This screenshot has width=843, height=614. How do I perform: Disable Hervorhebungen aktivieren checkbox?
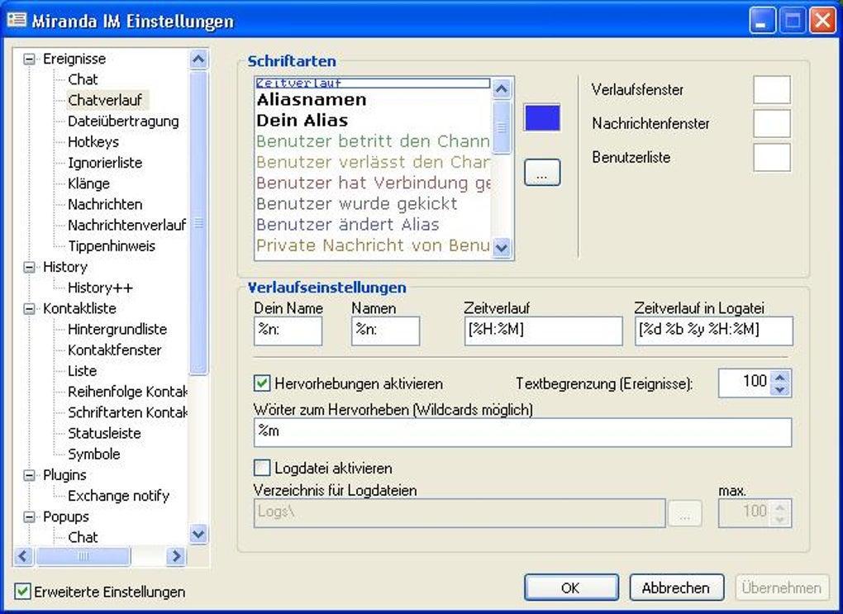click(262, 383)
